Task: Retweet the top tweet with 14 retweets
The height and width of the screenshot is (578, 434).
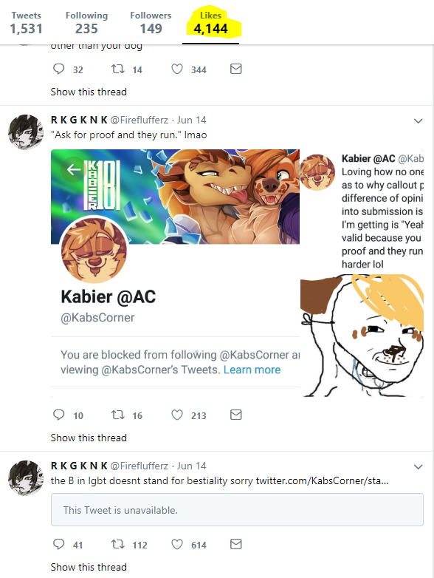Action: click(118, 69)
